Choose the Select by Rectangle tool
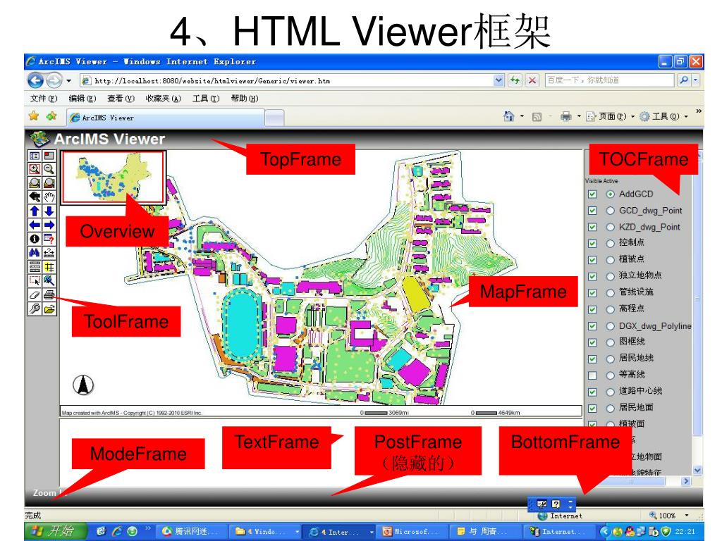722x541 pixels. click(35, 280)
